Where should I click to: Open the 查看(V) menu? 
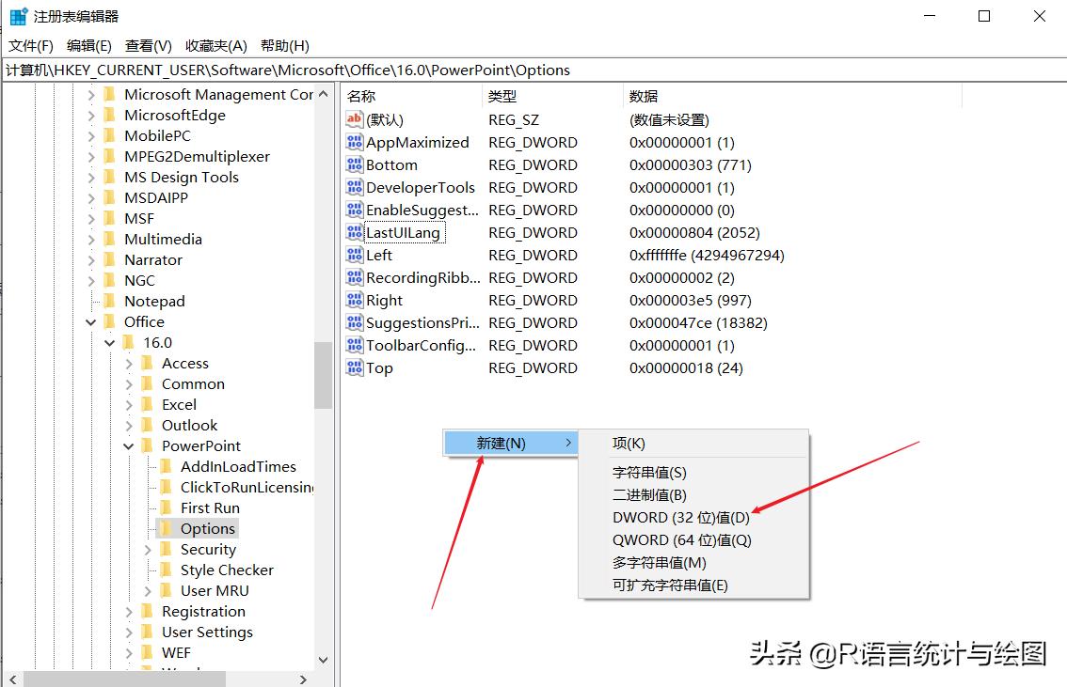(149, 45)
